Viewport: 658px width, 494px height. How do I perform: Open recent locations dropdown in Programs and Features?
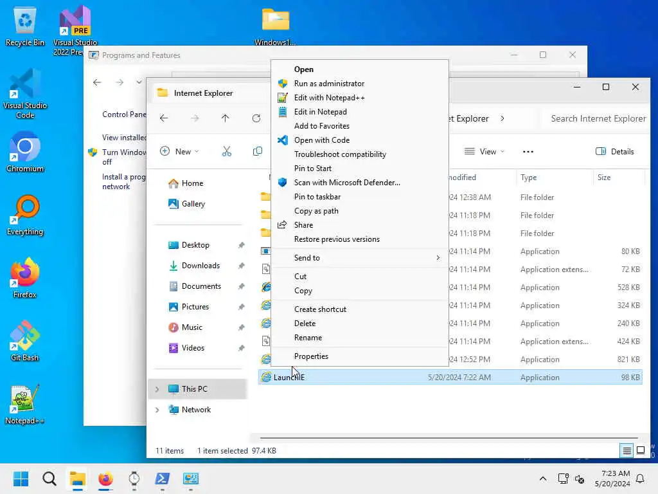point(139,82)
